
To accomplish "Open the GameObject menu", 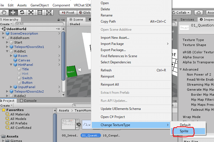I will coord(39,5).
